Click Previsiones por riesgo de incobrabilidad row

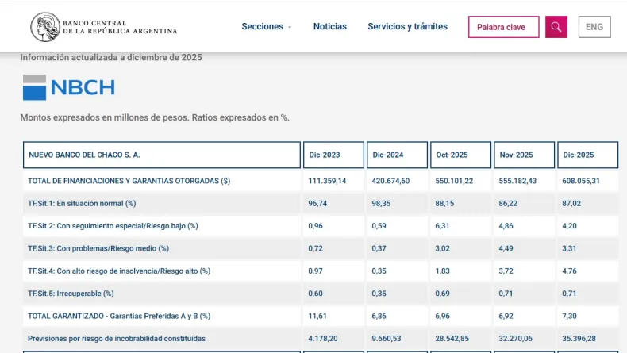pos(117,339)
